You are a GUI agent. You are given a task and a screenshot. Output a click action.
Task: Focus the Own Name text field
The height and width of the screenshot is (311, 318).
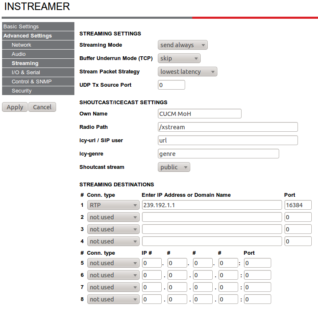(199, 114)
